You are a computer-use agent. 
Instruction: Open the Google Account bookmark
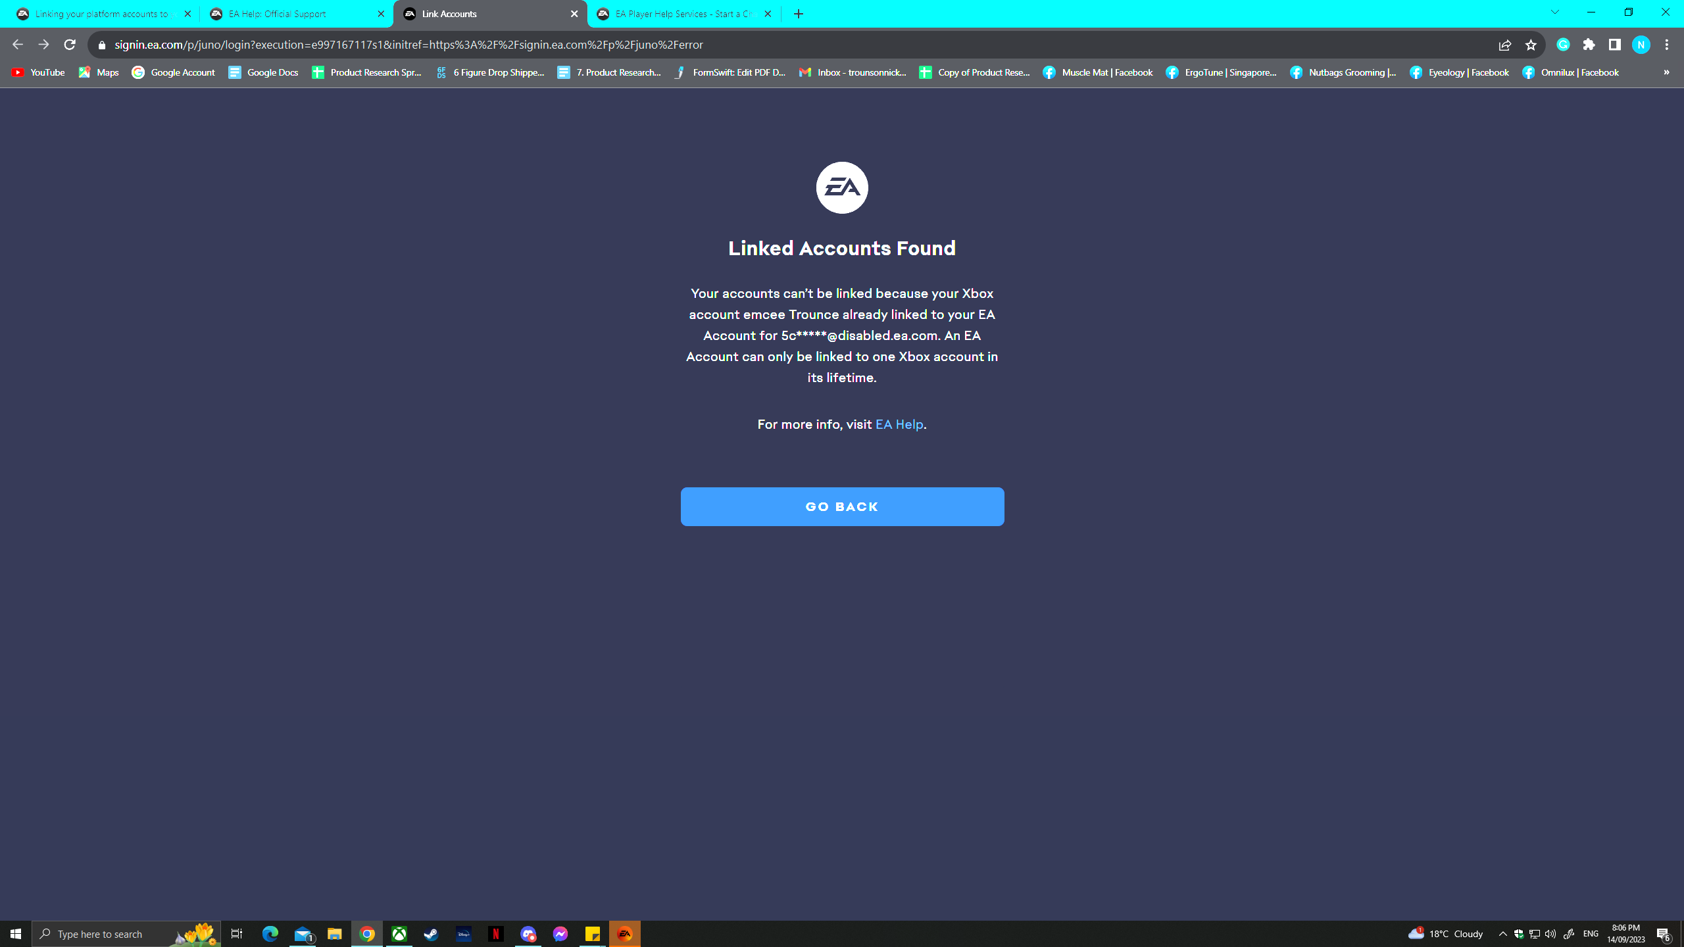point(174,72)
